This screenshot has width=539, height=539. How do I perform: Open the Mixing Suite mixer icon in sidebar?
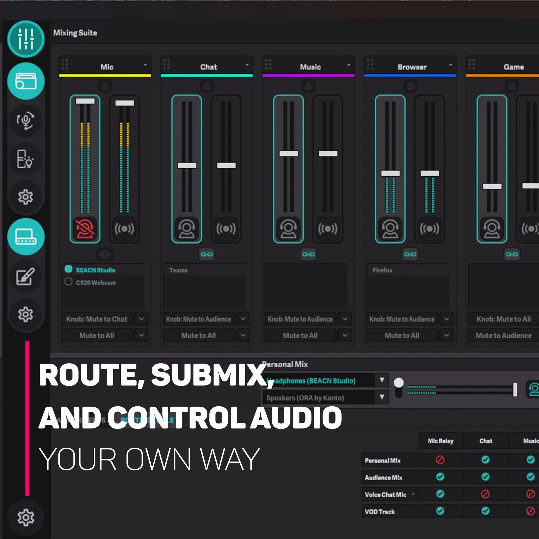[x=26, y=39]
